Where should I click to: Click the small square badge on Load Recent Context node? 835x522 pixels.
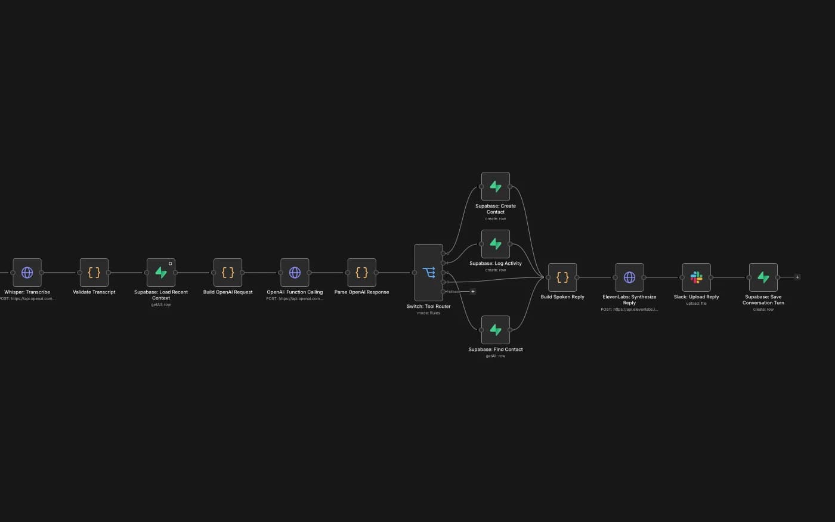170,264
